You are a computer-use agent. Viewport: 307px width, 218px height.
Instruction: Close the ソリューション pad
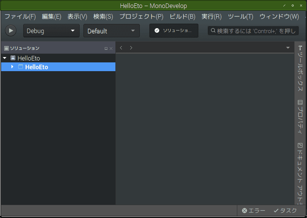click(111, 48)
